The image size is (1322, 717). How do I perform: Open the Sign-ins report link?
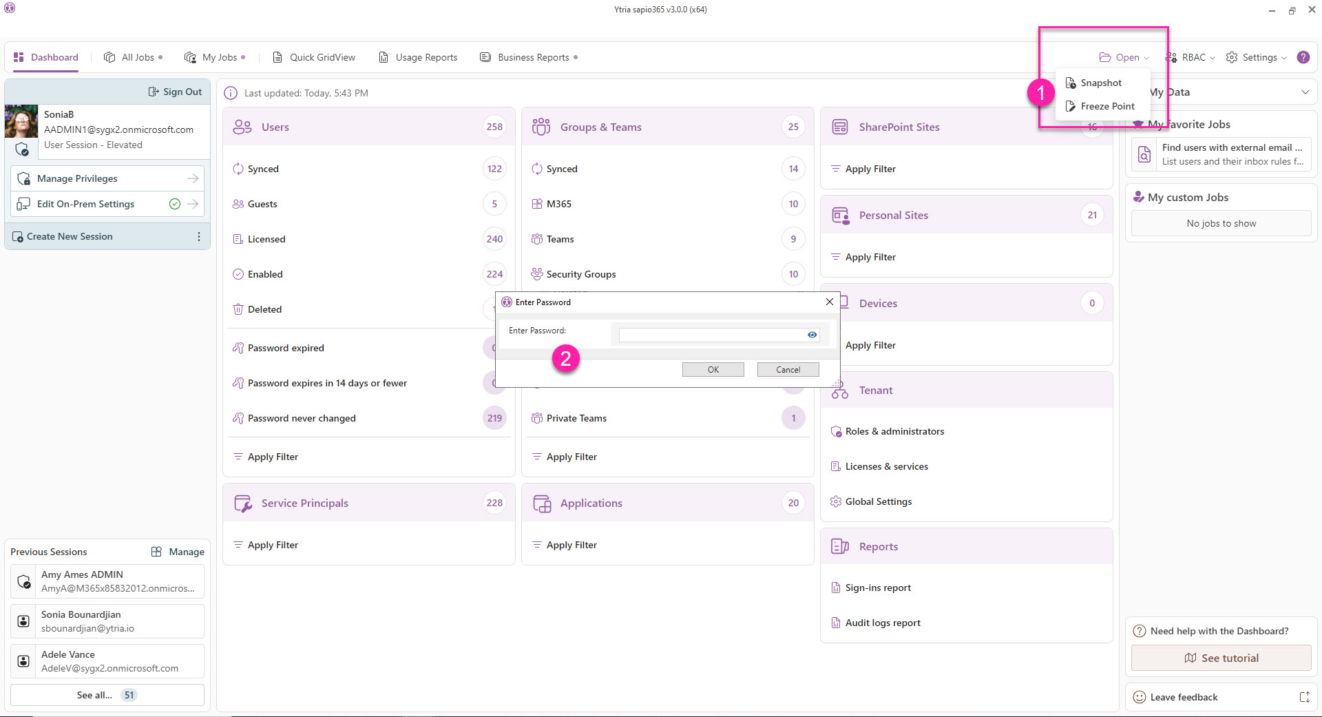(878, 588)
